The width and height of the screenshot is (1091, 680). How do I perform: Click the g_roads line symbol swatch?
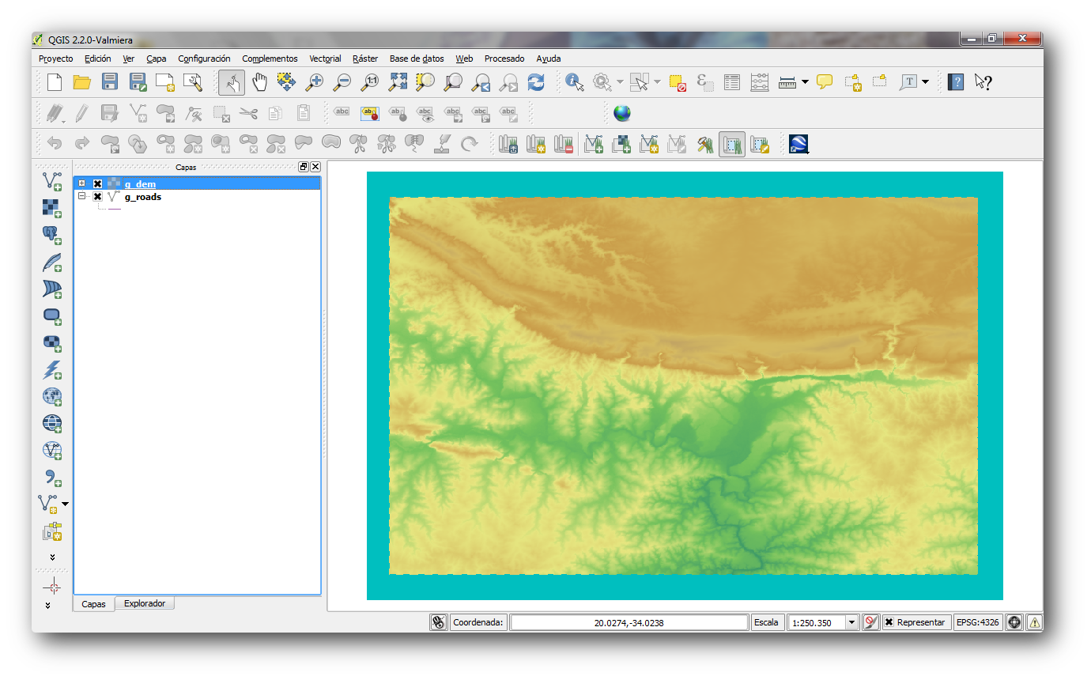click(115, 210)
